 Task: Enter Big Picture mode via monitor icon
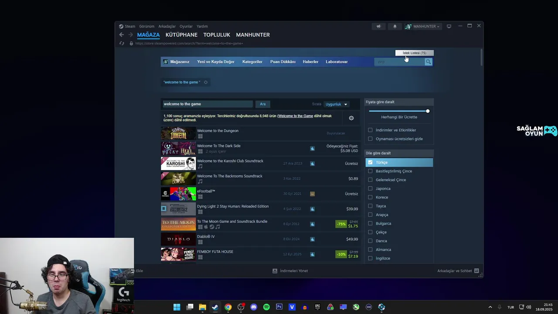[x=449, y=26]
